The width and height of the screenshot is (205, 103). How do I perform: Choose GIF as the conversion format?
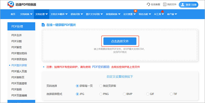tap(148, 94)
